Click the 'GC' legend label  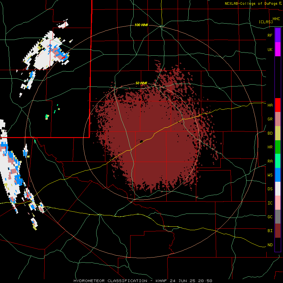270,217
